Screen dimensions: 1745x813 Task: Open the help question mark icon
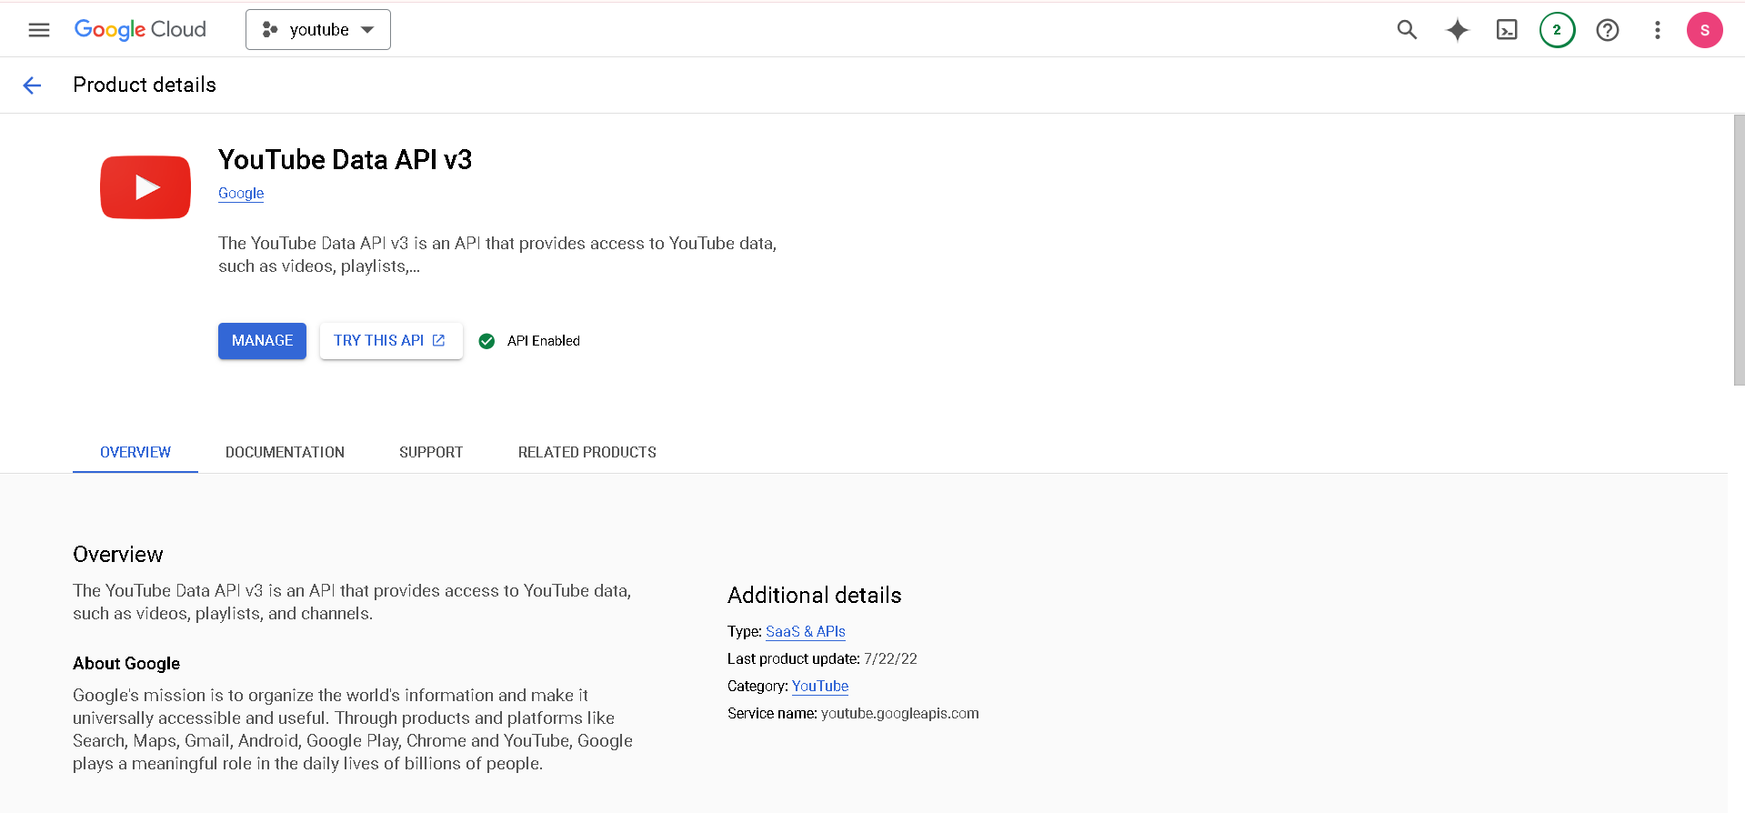pos(1607,30)
